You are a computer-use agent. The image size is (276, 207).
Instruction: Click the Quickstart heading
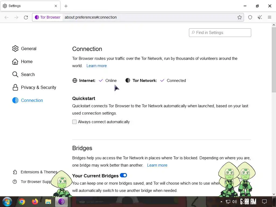[x=84, y=98]
